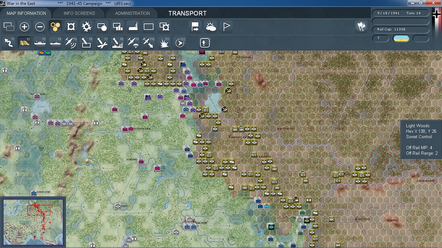Zoom out with the minus icon
This screenshot has height=248, width=442.
click(40, 27)
